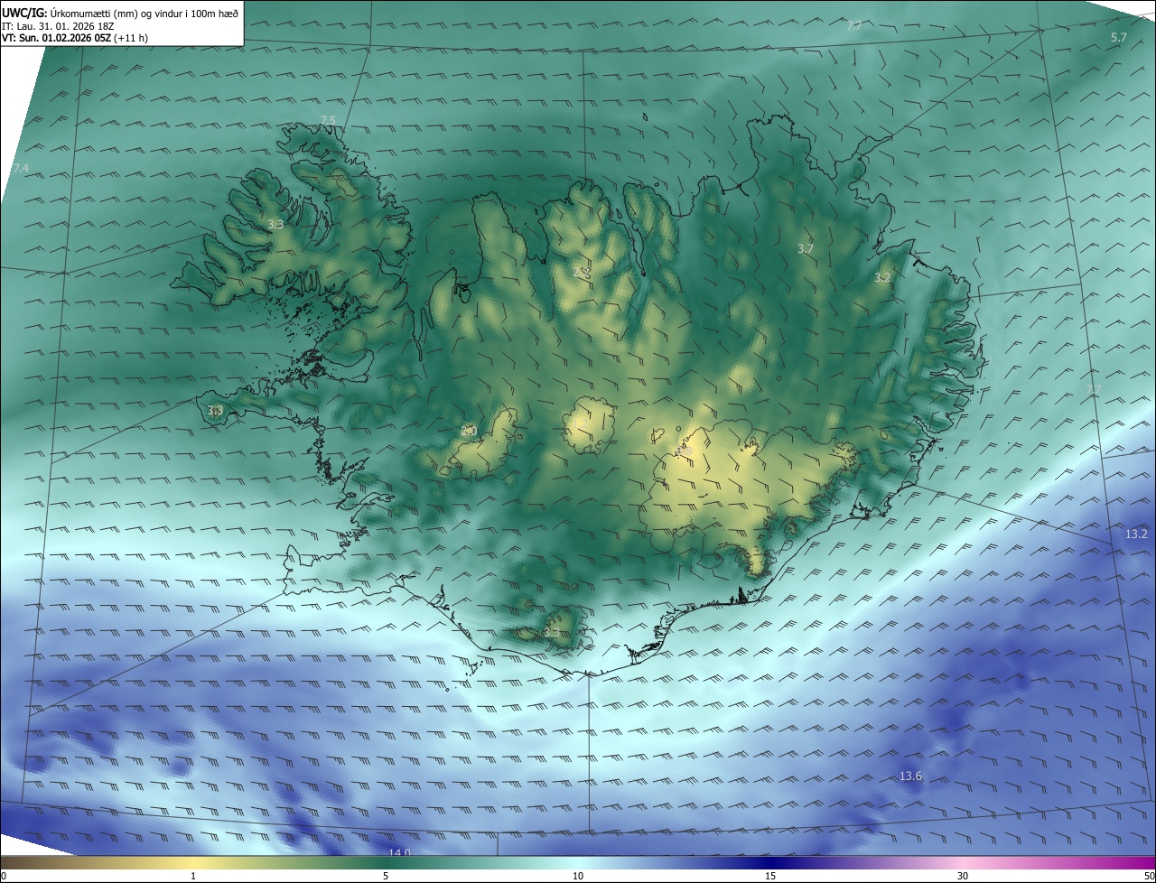1156x883 pixels.
Task: Click the 7.4 value label over the sea
Action: pos(21,169)
